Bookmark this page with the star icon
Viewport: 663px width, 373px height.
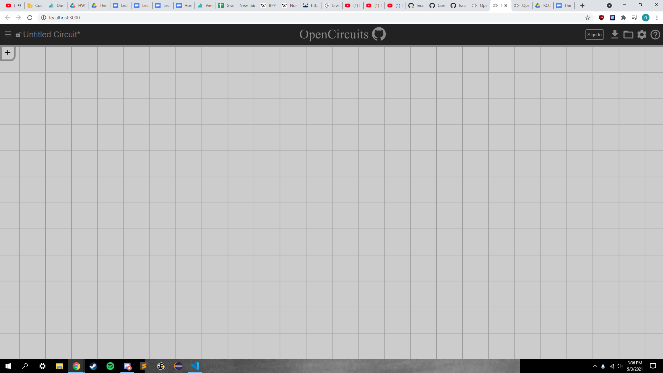point(588,18)
